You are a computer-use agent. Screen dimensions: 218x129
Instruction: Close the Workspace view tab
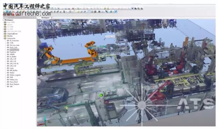point(51,18)
